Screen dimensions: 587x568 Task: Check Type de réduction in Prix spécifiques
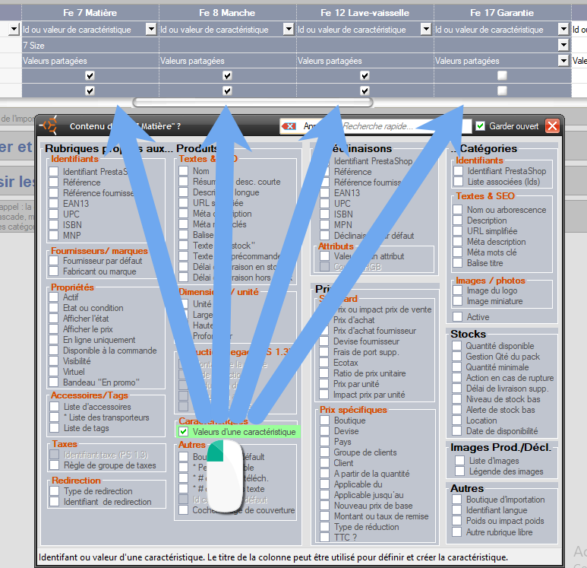pyautogui.click(x=323, y=527)
